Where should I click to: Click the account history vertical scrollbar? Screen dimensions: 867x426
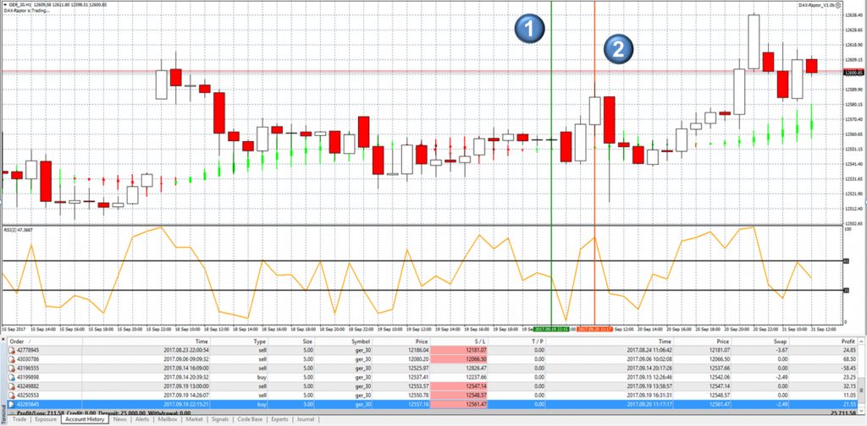pyautogui.click(x=862, y=375)
